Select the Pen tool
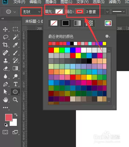This screenshot has height=147, width=129. [x=5, y=84]
